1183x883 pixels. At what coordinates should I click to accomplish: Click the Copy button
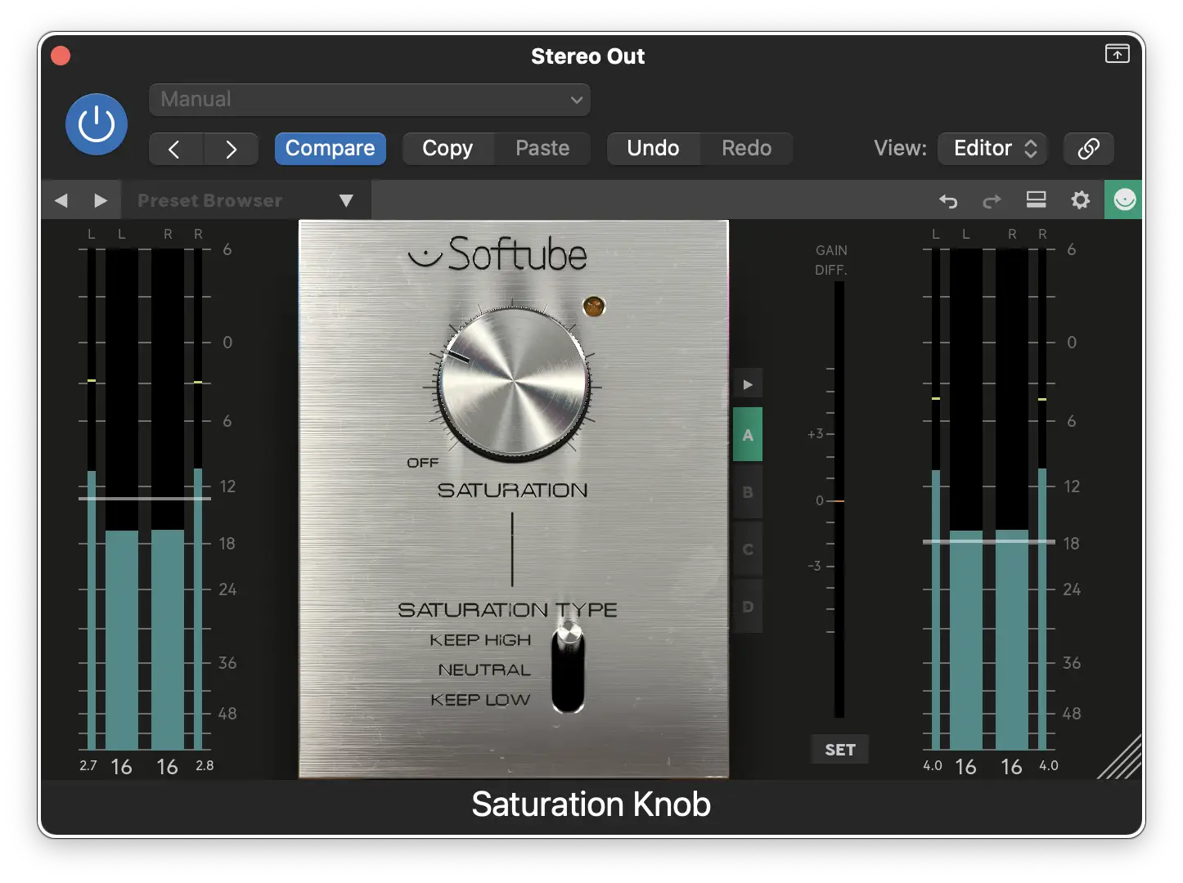(448, 149)
